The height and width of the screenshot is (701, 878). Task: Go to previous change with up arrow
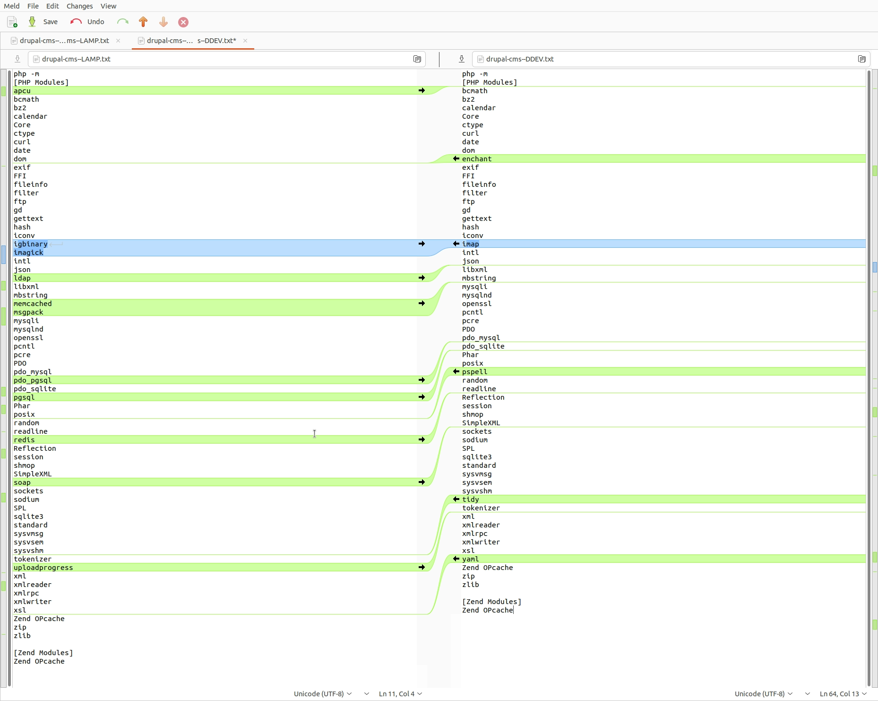pyautogui.click(x=143, y=22)
